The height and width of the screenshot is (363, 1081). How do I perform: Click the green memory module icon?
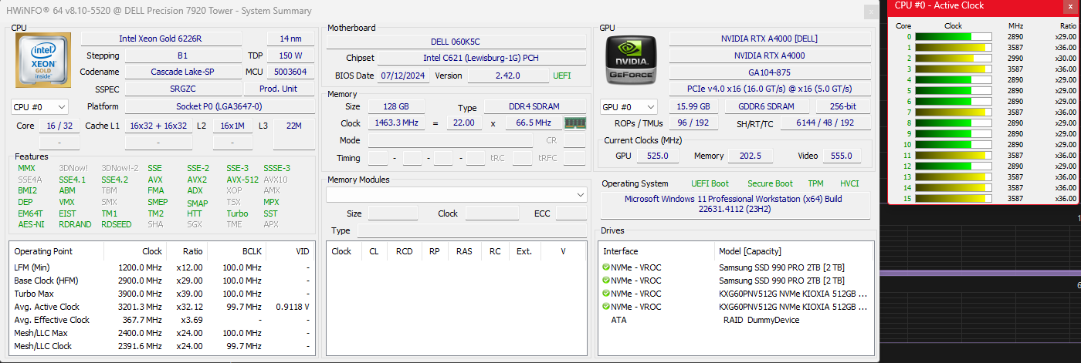point(575,123)
